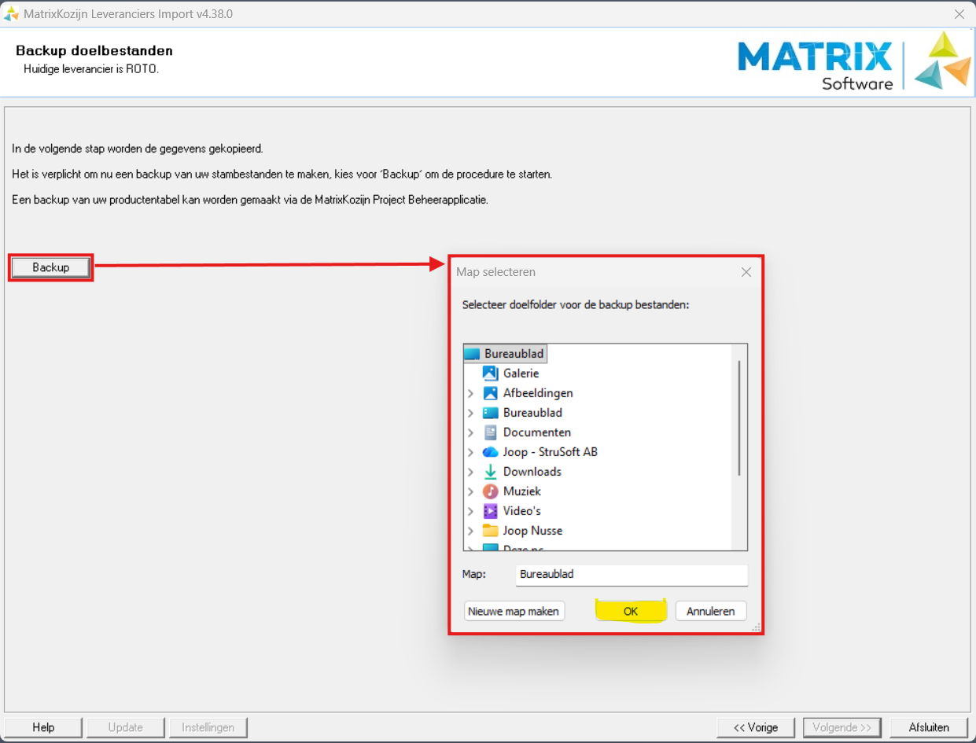Click the Instellingen button
Image resolution: width=976 pixels, height=743 pixels.
208,727
